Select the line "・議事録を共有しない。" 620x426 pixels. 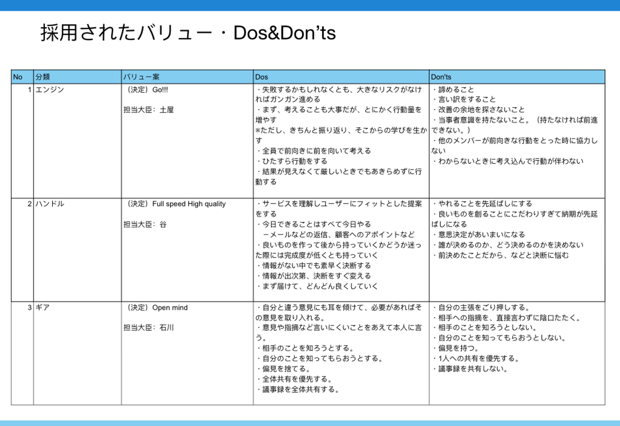470,369
